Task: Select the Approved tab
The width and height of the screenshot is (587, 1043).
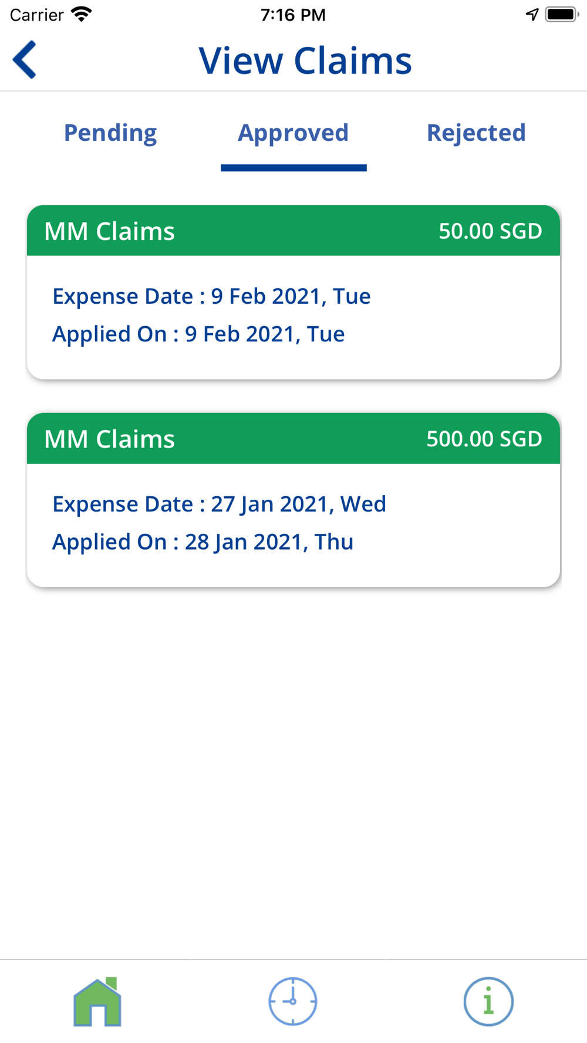Action: point(293,133)
